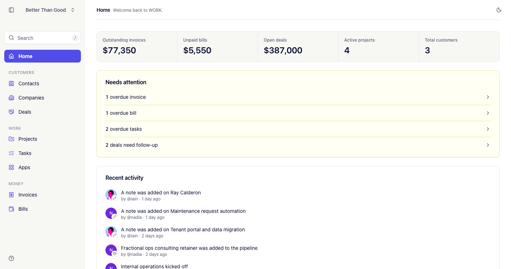Image resolution: width=511 pixels, height=269 pixels.
Task: Click nadia's avatar beside Maintenance request note
Action: pyautogui.click(x=111, y=213)
